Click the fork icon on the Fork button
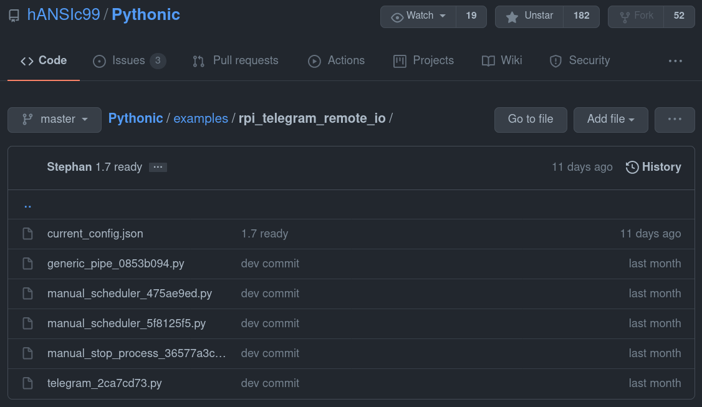This screenshot has height=407, width=702. [x=624, y=16]
